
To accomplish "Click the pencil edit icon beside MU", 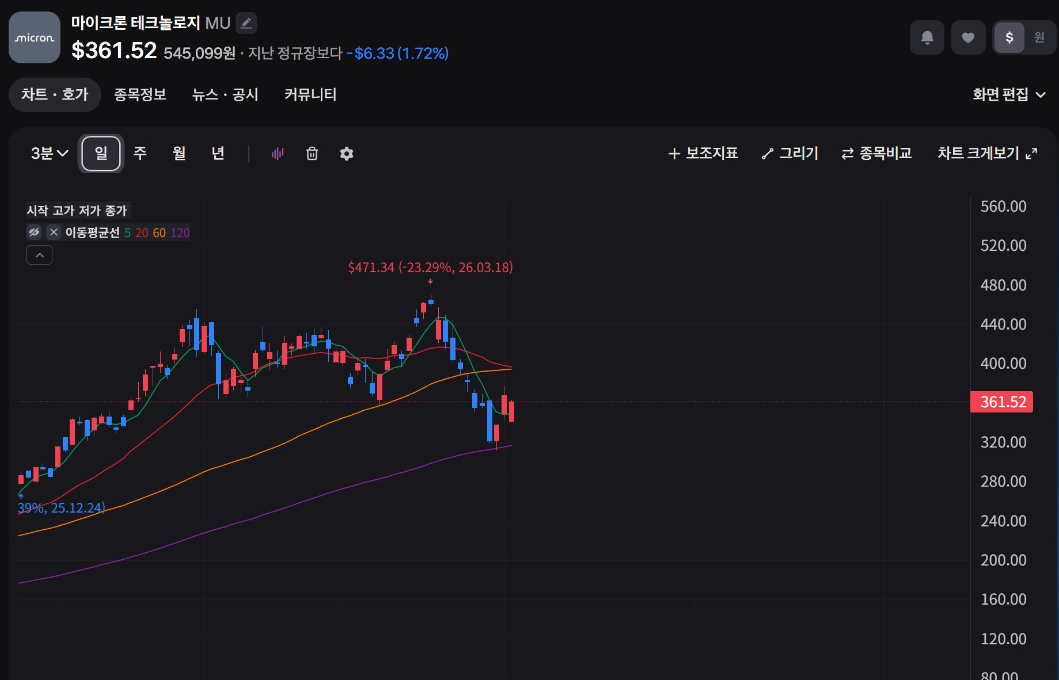I will tap(246, 23).
